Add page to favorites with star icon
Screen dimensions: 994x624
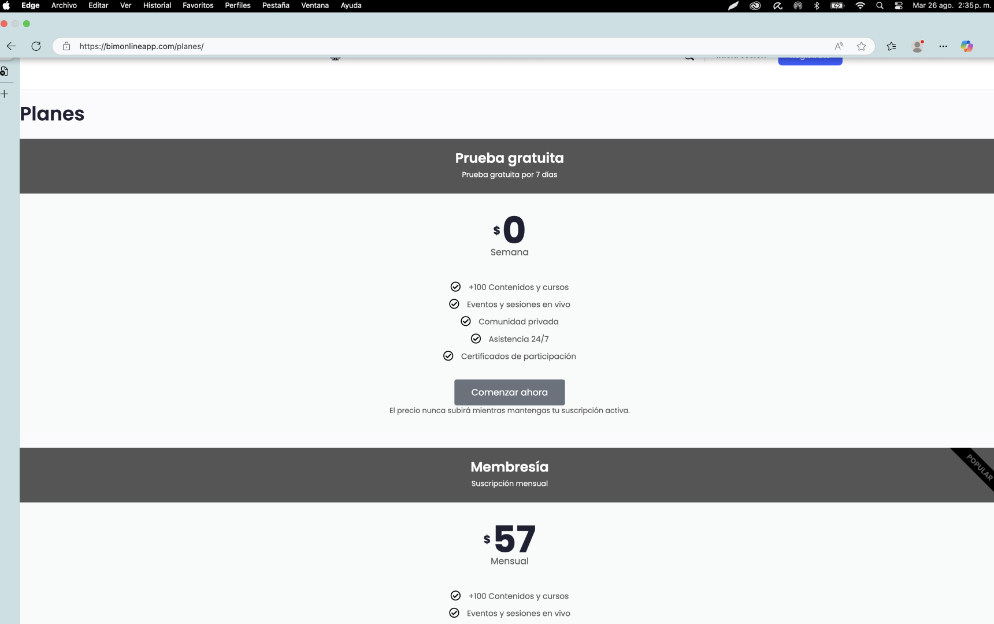[861, 46]
